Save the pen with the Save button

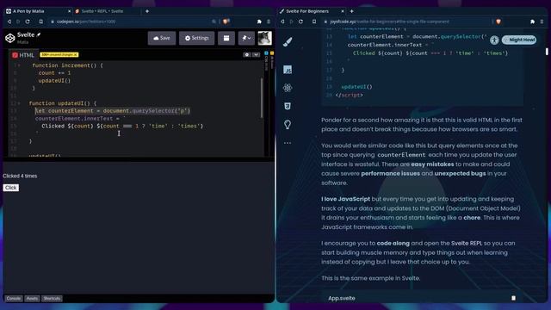[162, 38]
